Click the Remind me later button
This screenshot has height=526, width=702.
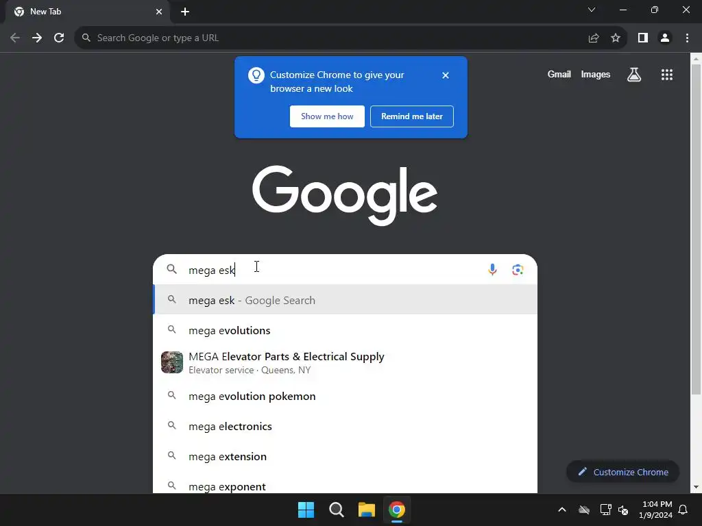(x=412, y=116)
